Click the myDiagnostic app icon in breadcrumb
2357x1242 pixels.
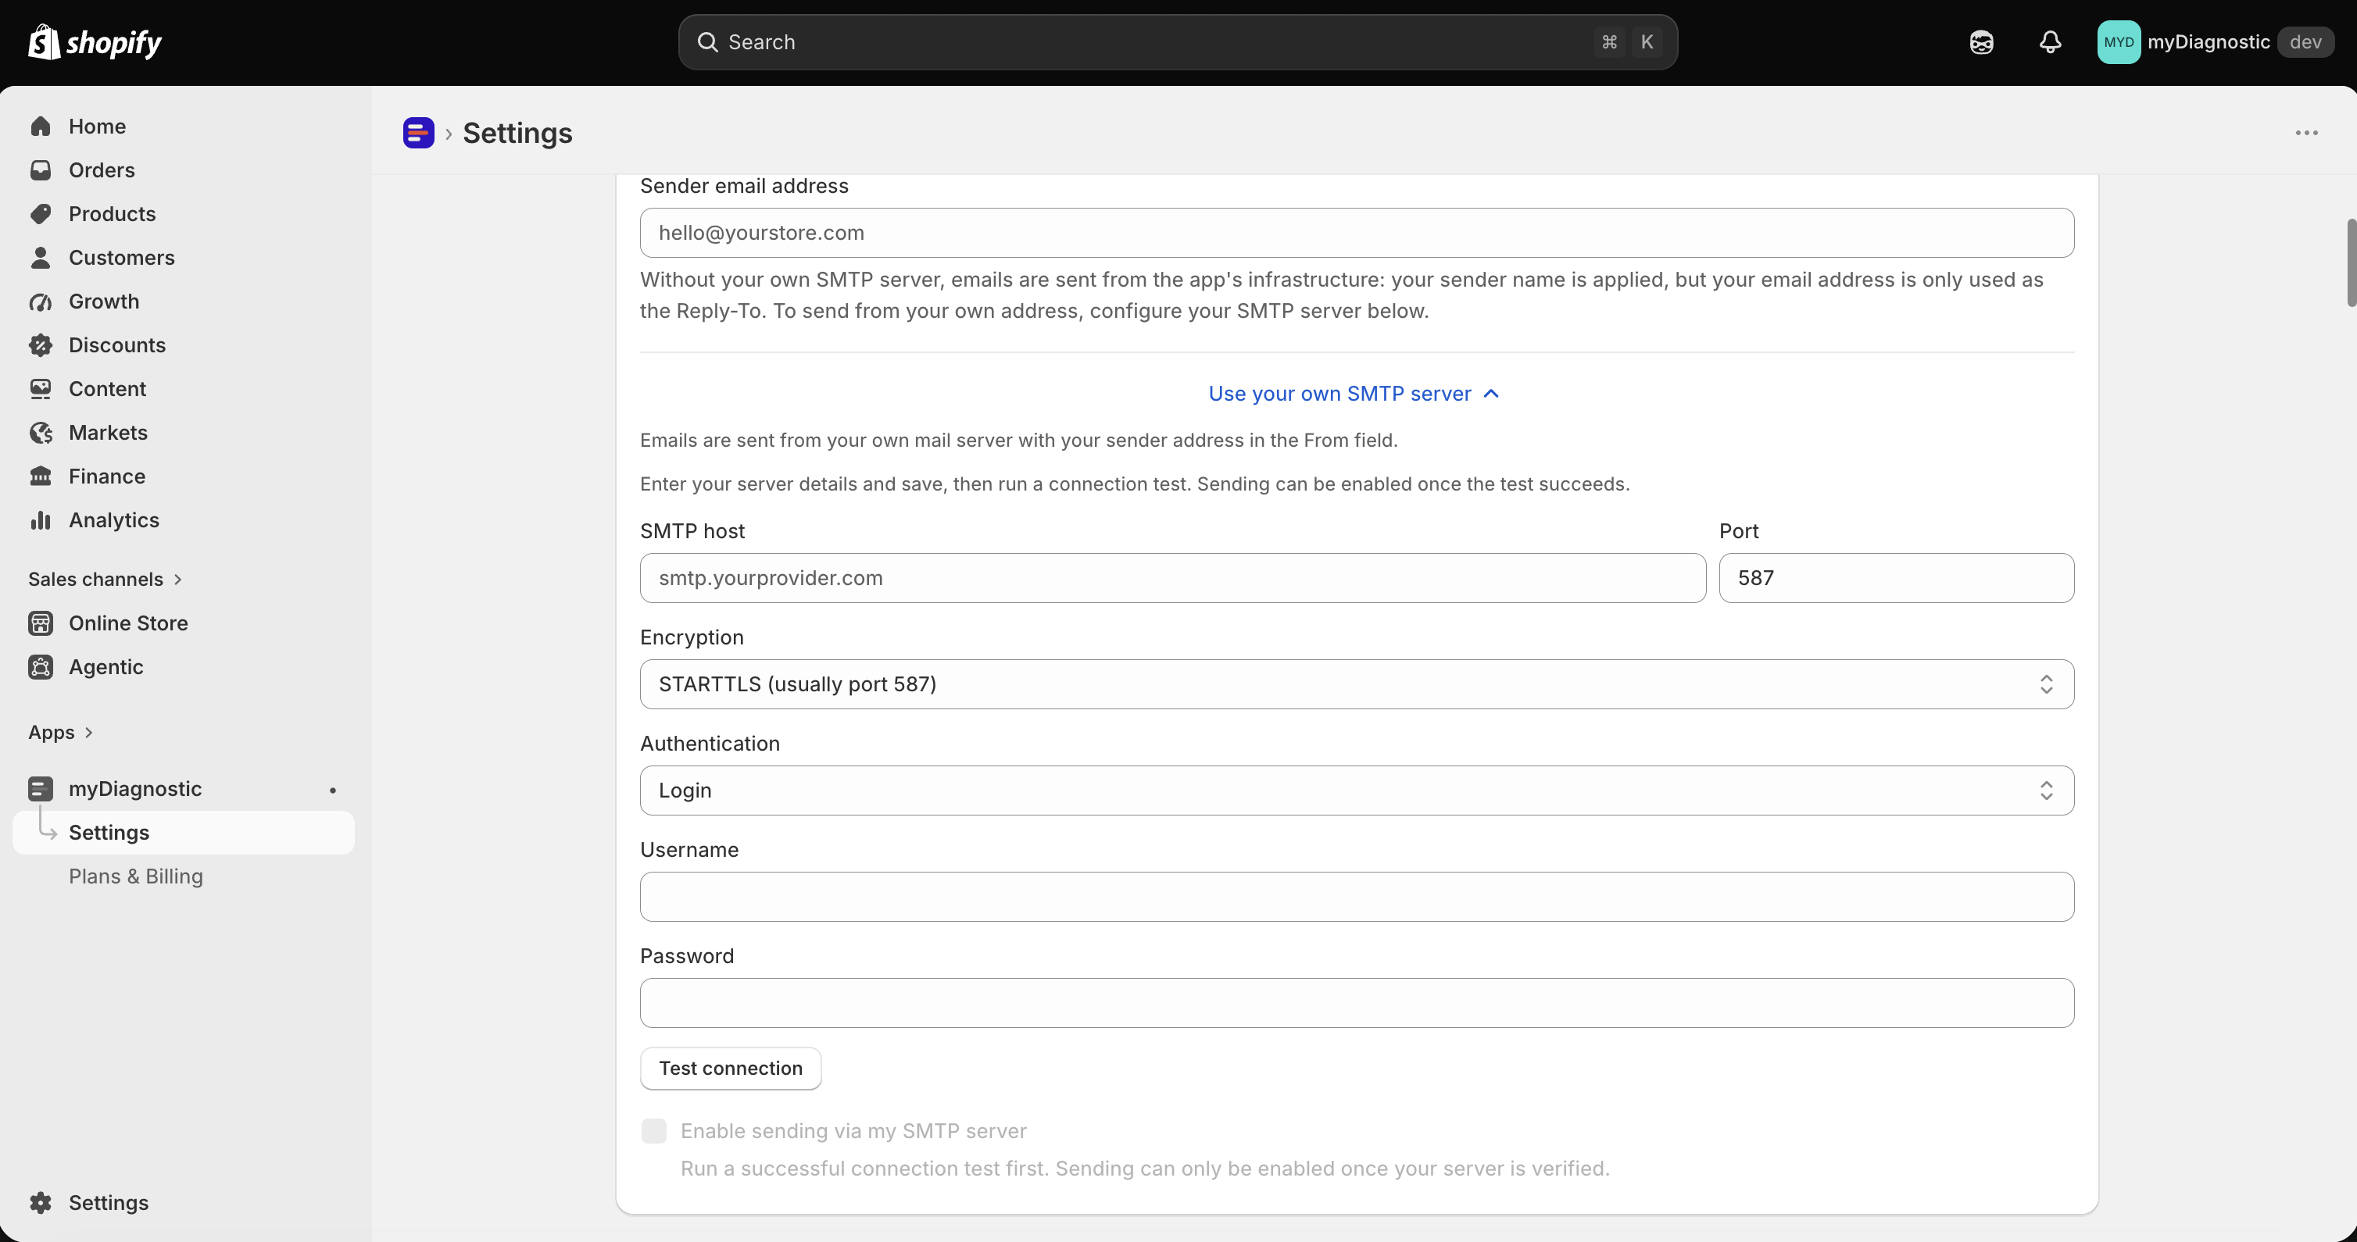pos(418,133)
